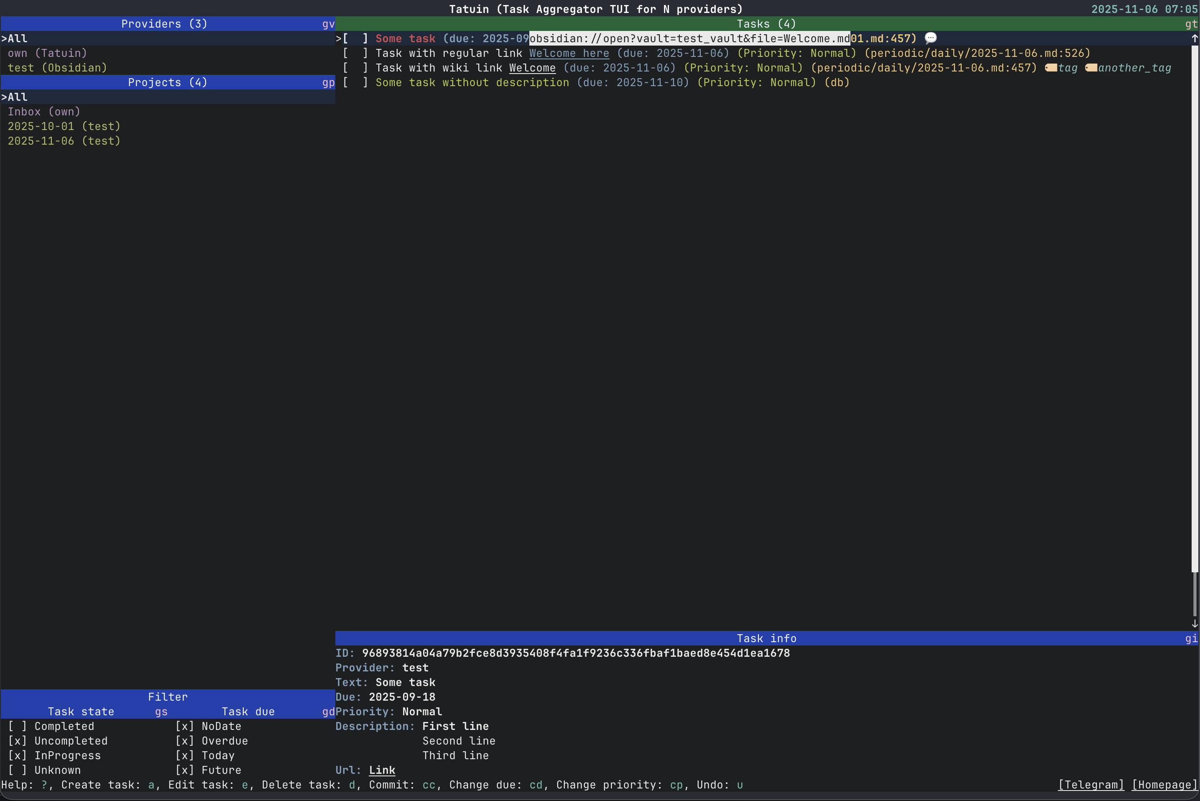Screen dimensions: 1200x801
Task: Open the 'Welcome here' link in task
Action: click(x=569, y=53)
